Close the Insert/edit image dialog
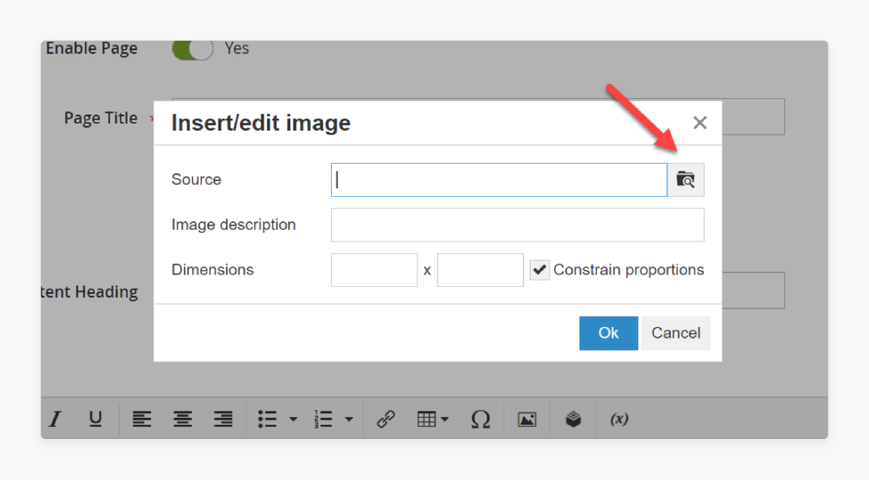 [x=700, y=123]
